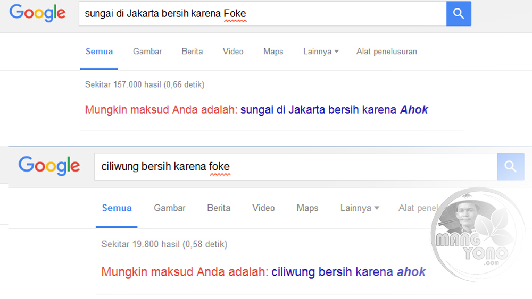Open the Berita tab in the ciliwung results
The image size is (532, 299).
(x=219, y=208)
